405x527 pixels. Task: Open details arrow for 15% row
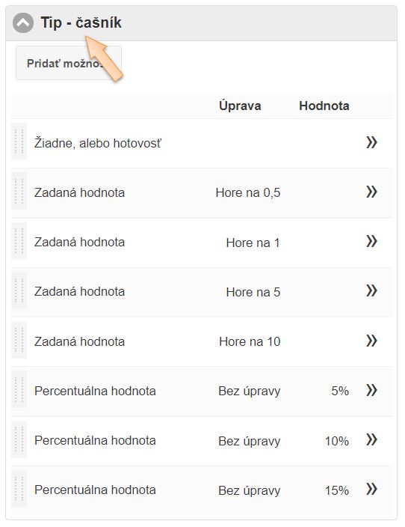(371, 489)
